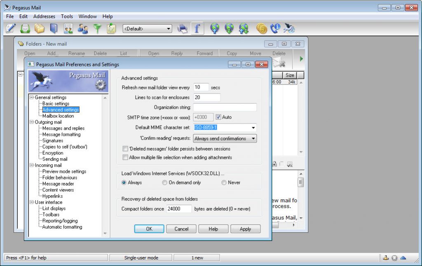Click the phone info help icon
The width and height of the screenshot is (422, 266).
(x=275, y=28)
